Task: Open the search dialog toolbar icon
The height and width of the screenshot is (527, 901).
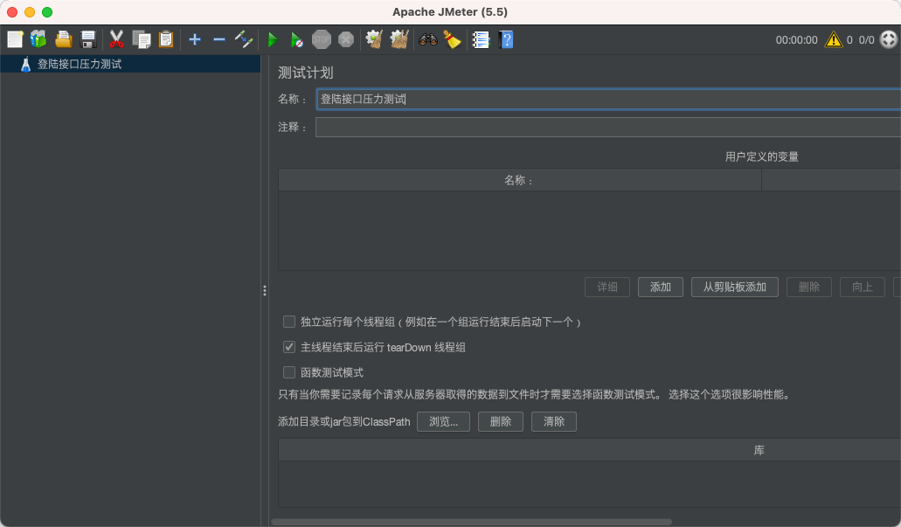Action: [x=427, y=38]
